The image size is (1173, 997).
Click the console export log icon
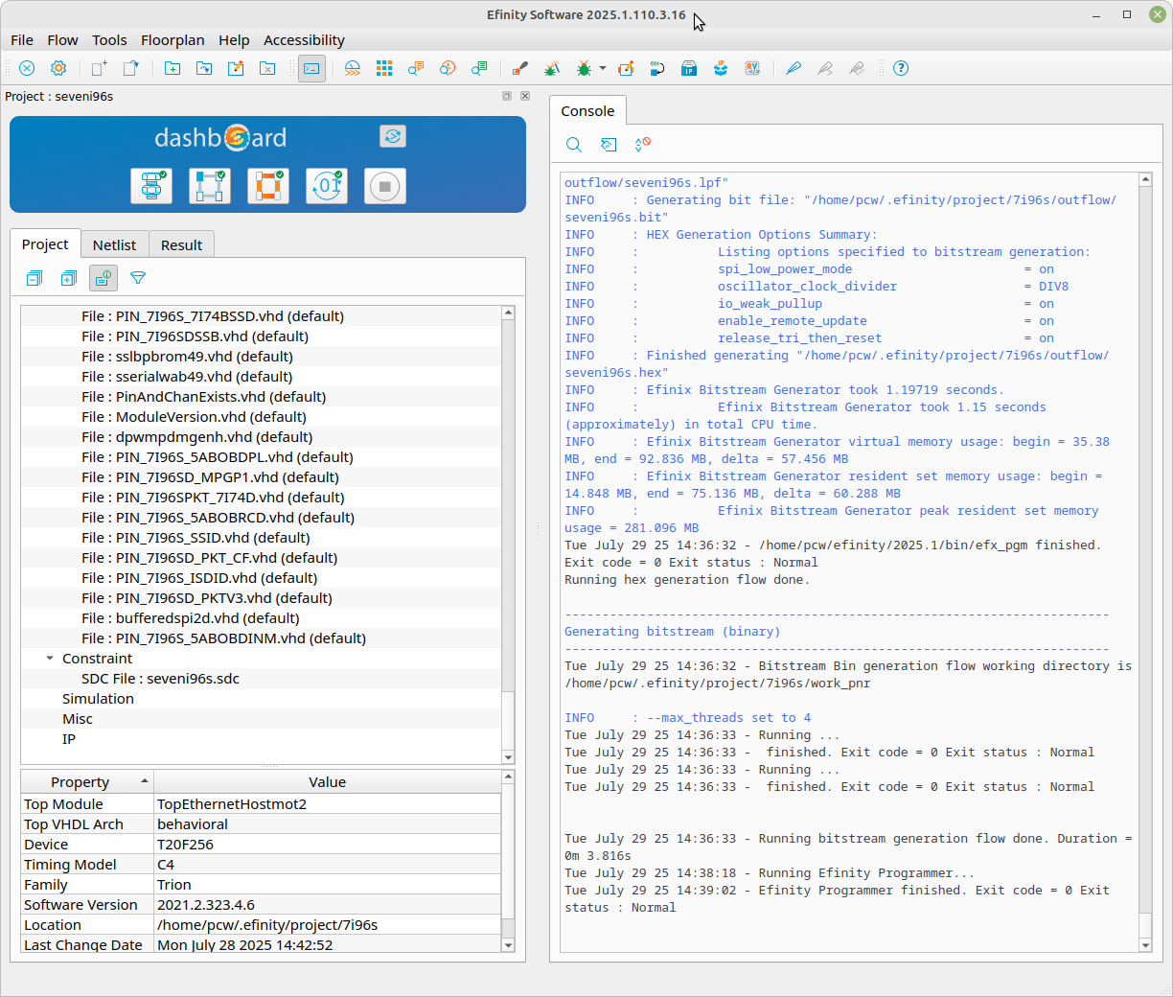pyautogui.click(x=609, y=145)
